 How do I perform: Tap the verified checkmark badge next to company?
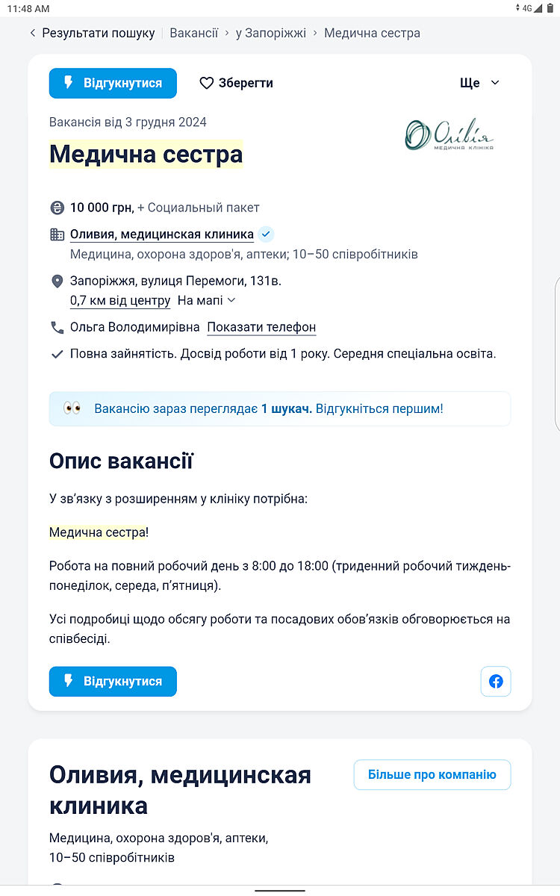point(267,234)
